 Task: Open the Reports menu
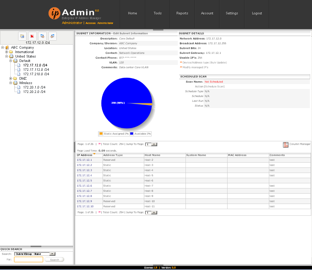(182, 13)
